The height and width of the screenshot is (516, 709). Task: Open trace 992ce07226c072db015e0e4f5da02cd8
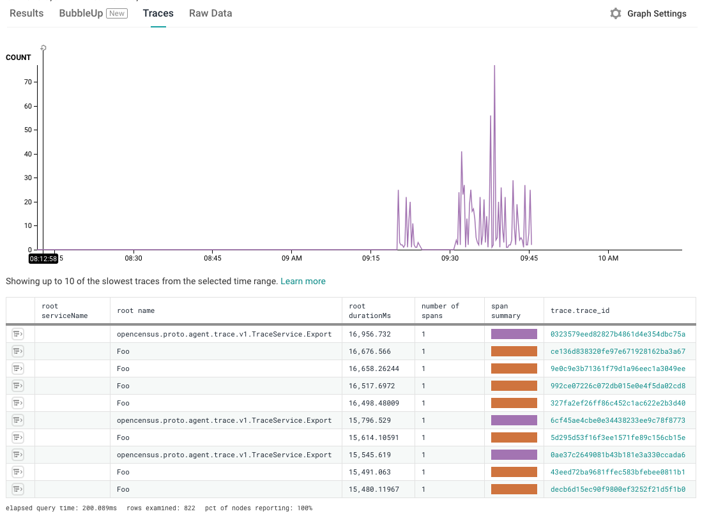point(618,386)
